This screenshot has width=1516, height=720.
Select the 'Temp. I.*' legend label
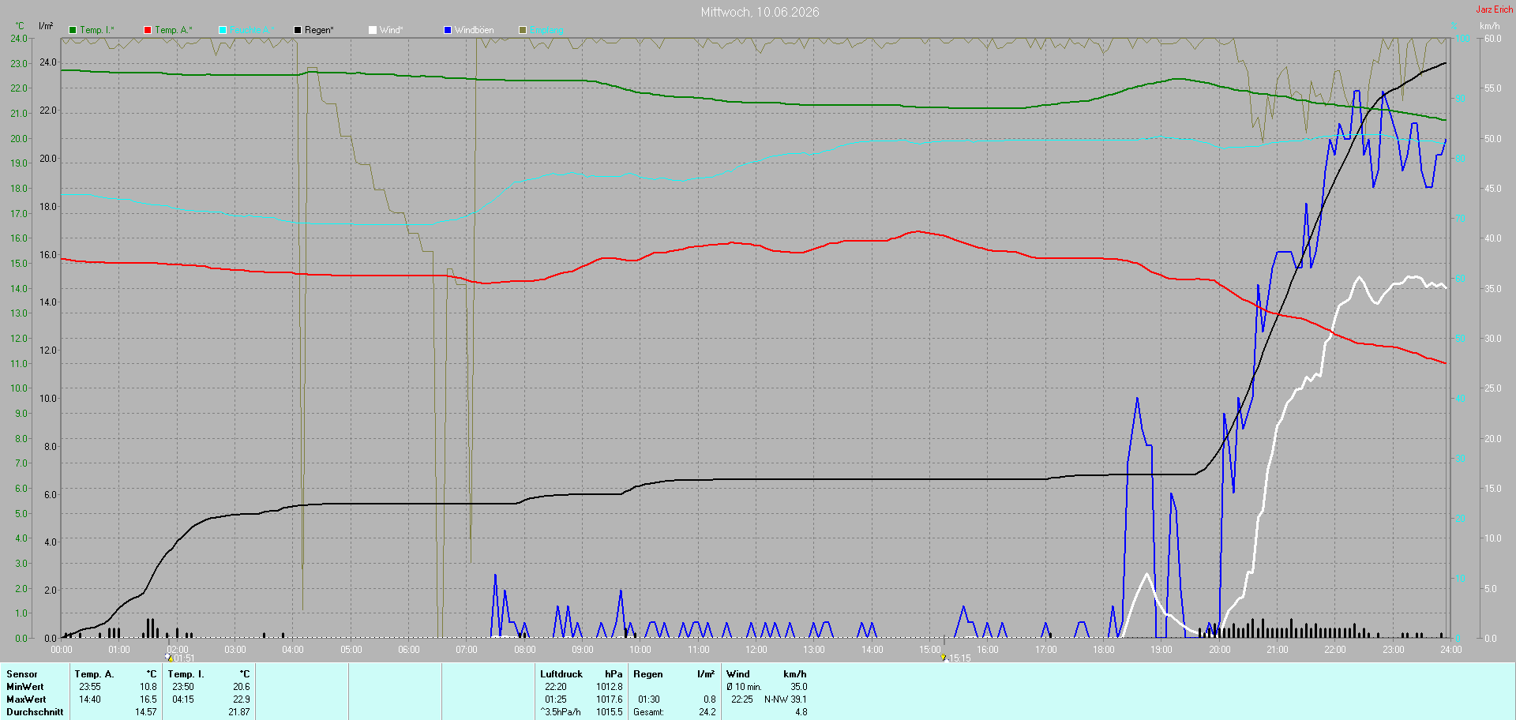pyautogui.click(x=97, y=30)
